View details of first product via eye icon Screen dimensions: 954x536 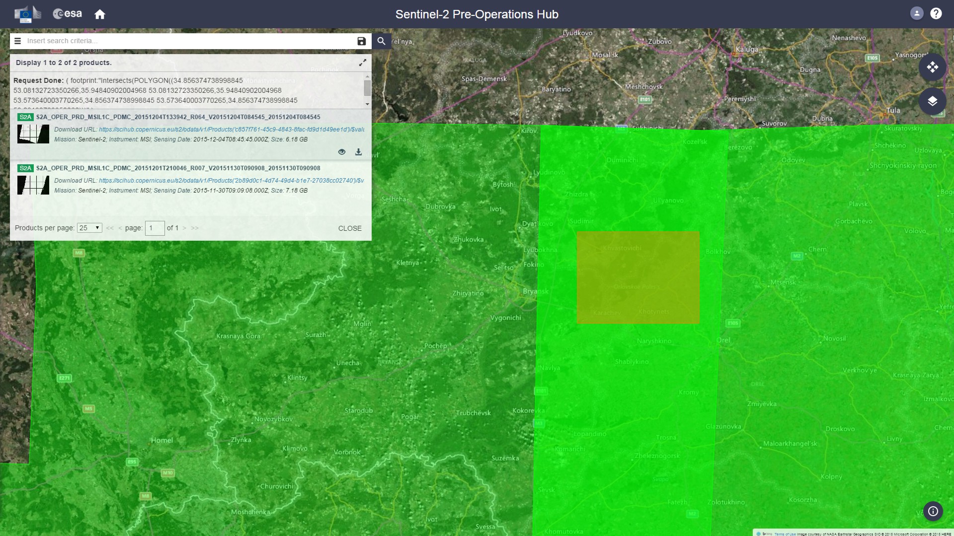click(342, 152)
